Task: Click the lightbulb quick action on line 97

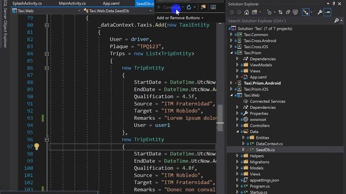Action: (x=37, y=147)
